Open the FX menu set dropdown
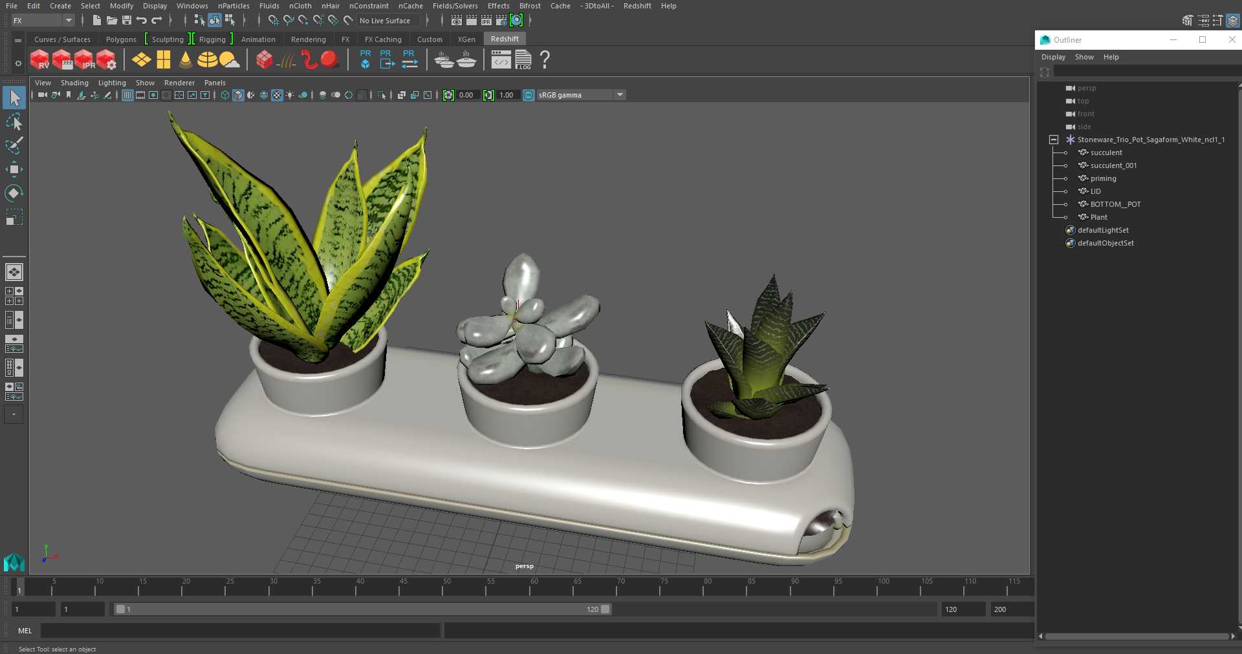 43,21
